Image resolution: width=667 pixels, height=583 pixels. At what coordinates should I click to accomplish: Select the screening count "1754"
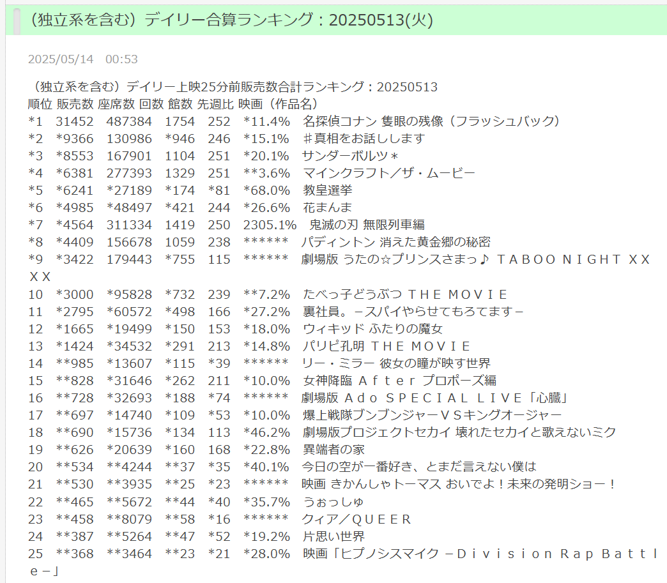click(x=180, y=121)
